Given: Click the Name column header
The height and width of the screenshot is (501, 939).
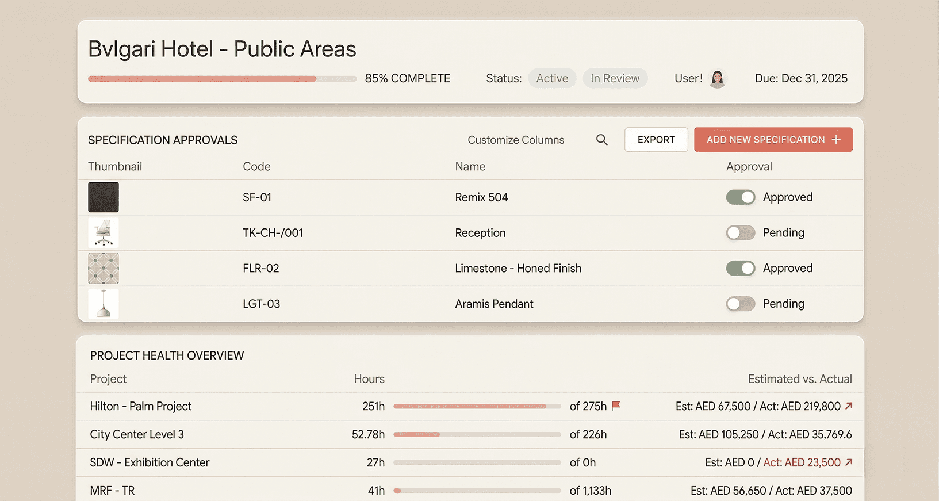Looking at the screenshot, I should click(x=470, y=166).
